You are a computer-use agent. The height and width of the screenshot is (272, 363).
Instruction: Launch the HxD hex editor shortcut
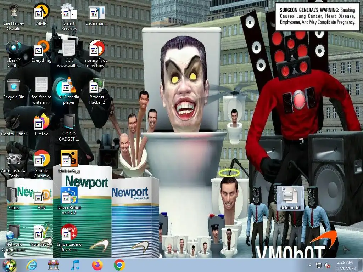[x=41, y=198]
